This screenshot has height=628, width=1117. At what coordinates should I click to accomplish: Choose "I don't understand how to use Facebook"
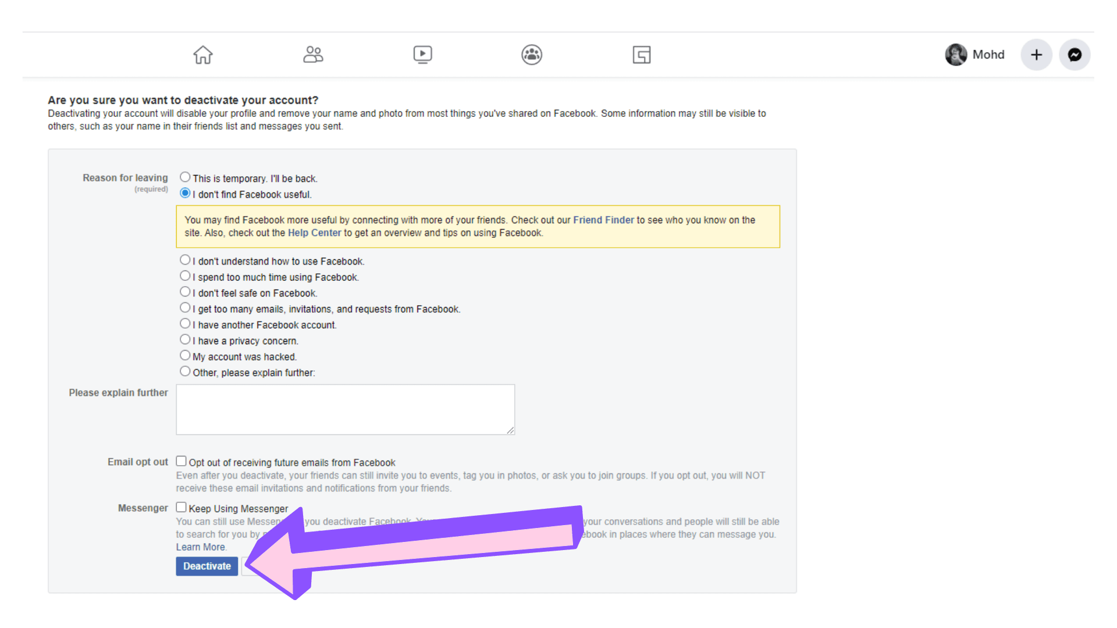[x=185, y=260]
